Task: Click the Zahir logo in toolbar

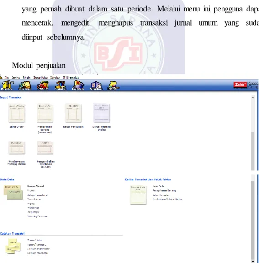Action: click(x=240, y=85)
